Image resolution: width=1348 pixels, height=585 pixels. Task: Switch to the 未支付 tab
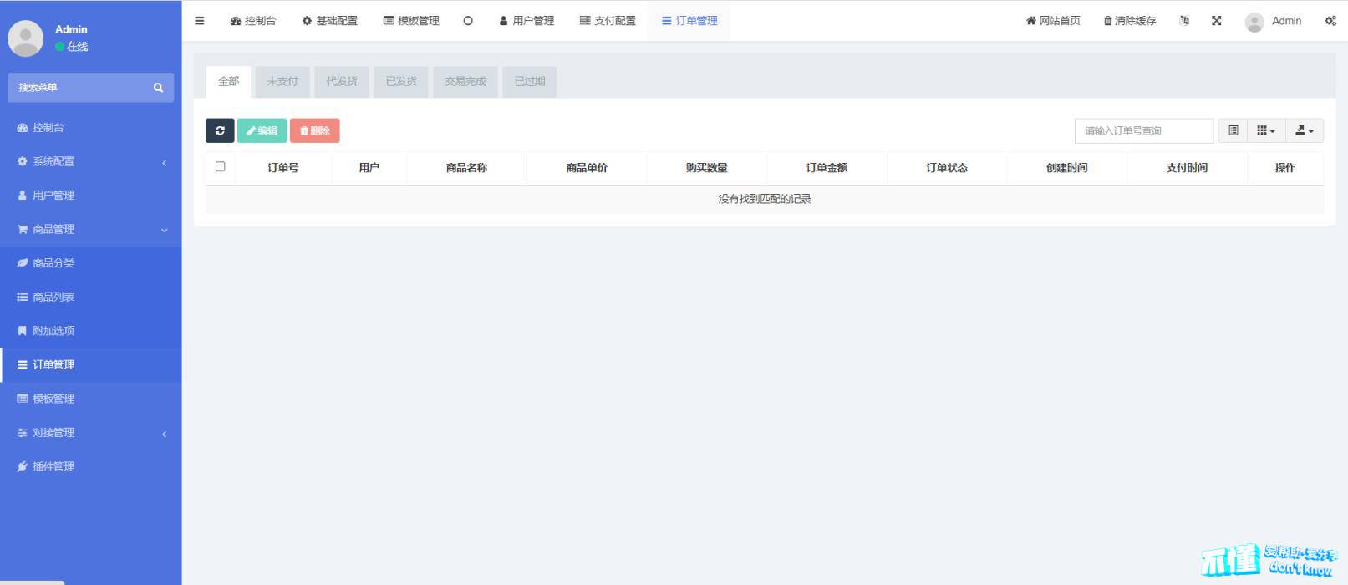pos(282,82)
